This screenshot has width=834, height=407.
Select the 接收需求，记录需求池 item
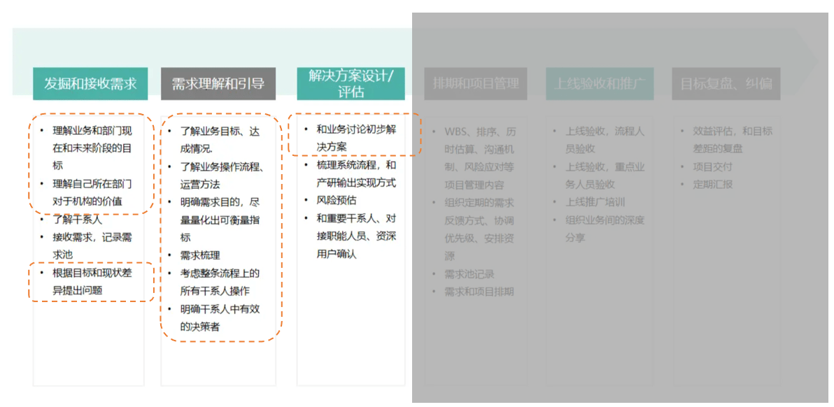[93, 246]
